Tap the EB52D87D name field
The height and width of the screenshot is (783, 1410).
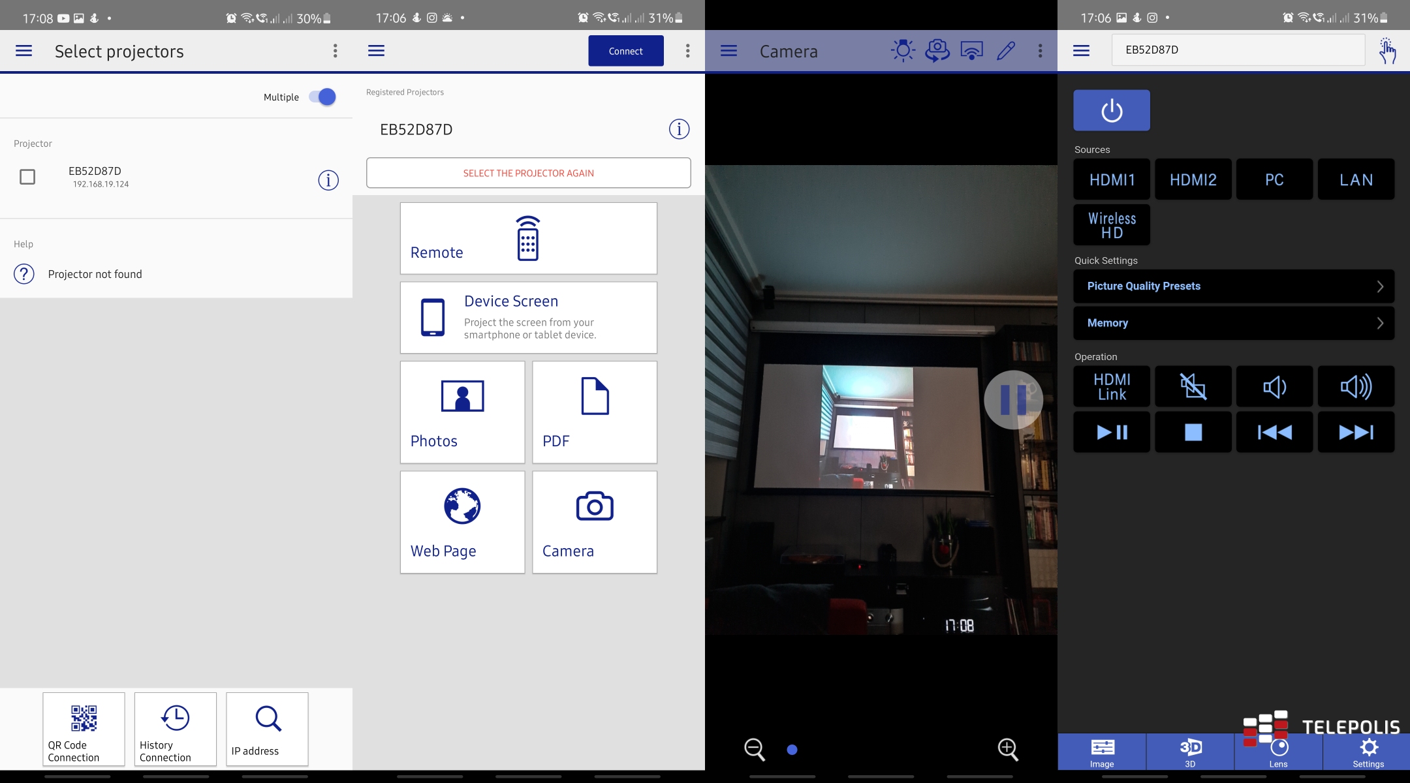coord(1238,50)
